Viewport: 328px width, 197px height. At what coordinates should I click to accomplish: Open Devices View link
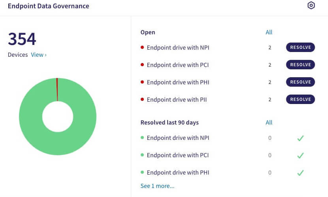38,55
